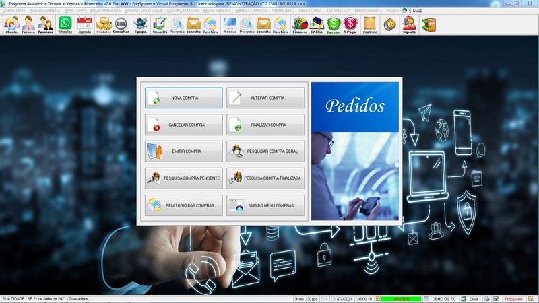Screen dimensions: 539x303
Task: Click the 21/07/2021 date in status bar
Action: point(342,299)
